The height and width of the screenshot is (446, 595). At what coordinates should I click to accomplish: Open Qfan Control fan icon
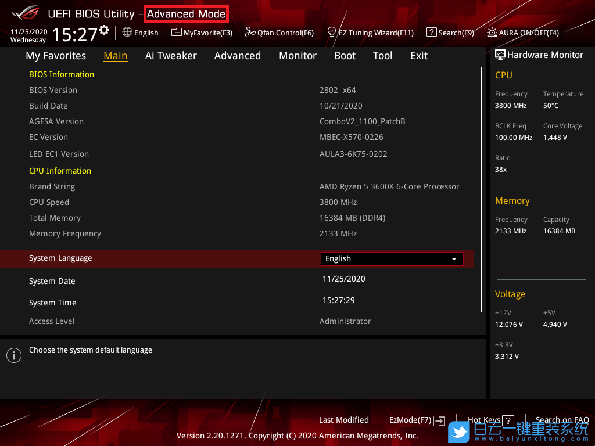pyautogui.click(x=250, y=33)
